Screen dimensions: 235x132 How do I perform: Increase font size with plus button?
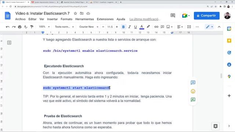[x=117, y=27]
